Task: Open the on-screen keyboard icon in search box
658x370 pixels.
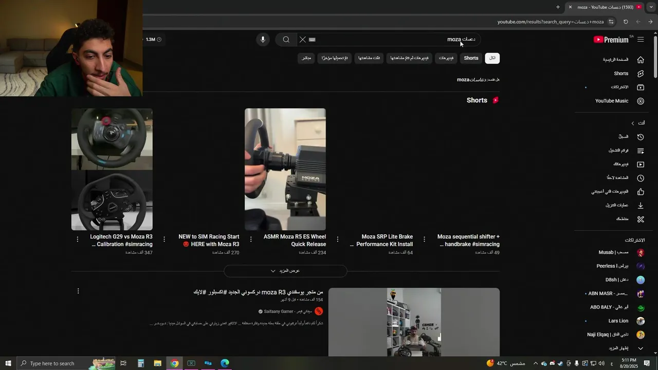Action: coord(312,40)
